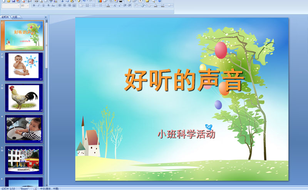308x190 pixels.
Task: Decrease paragraph indent
Action: [125, 5]
